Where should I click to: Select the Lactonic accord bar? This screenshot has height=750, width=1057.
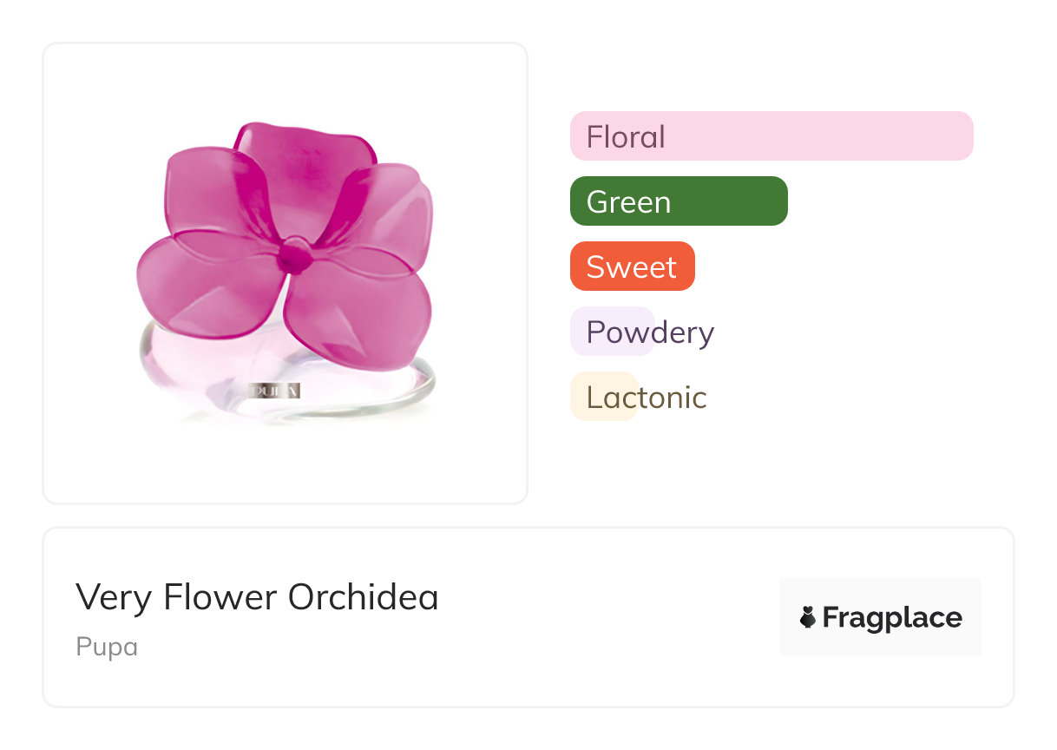coord(604,397)
